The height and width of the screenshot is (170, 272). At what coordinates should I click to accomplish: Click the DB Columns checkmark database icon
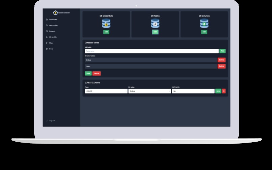[x=204, y=23]
